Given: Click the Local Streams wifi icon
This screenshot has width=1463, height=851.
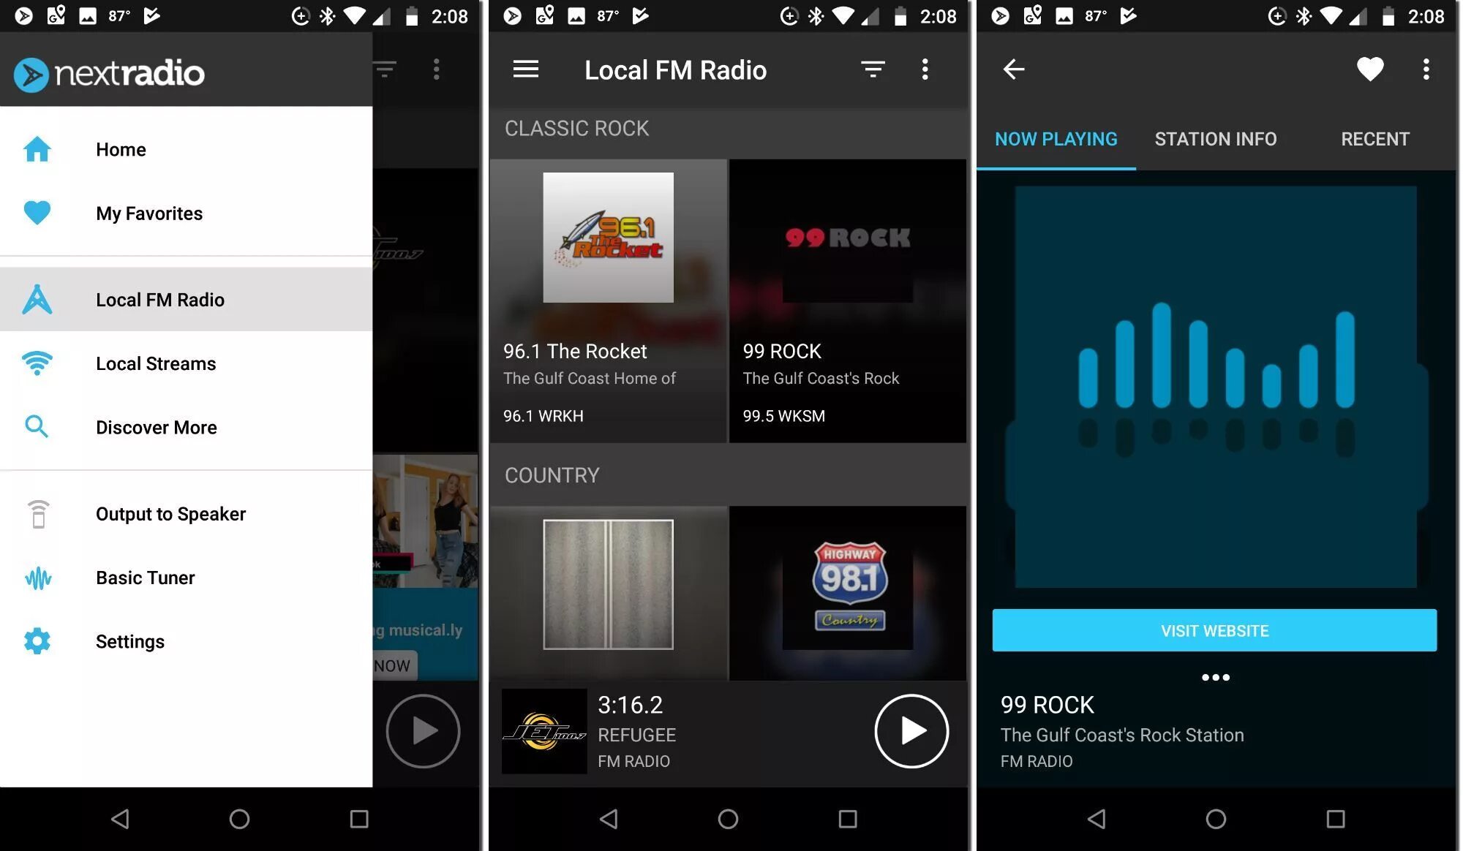Looking at the screenshot, I should tap(37, 363).
